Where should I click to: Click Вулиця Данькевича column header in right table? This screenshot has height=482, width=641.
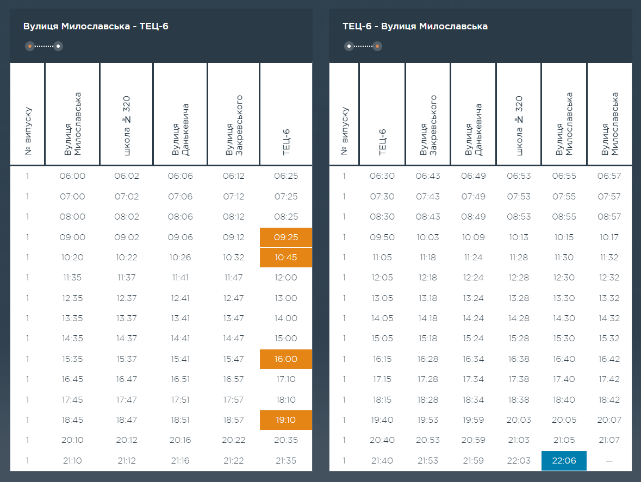click(473, 129)
